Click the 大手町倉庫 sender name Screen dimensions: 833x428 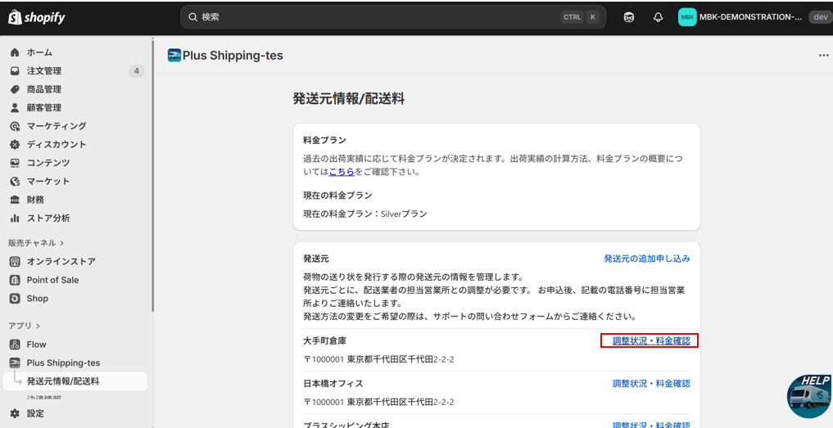pos(324,341)
